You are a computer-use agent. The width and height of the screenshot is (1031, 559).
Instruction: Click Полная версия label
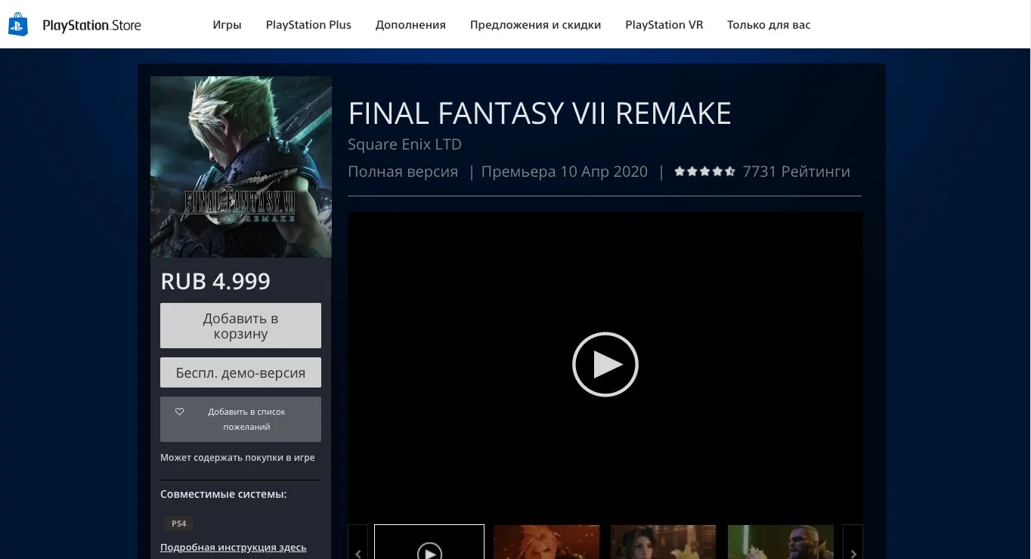(x=403, y=171)
